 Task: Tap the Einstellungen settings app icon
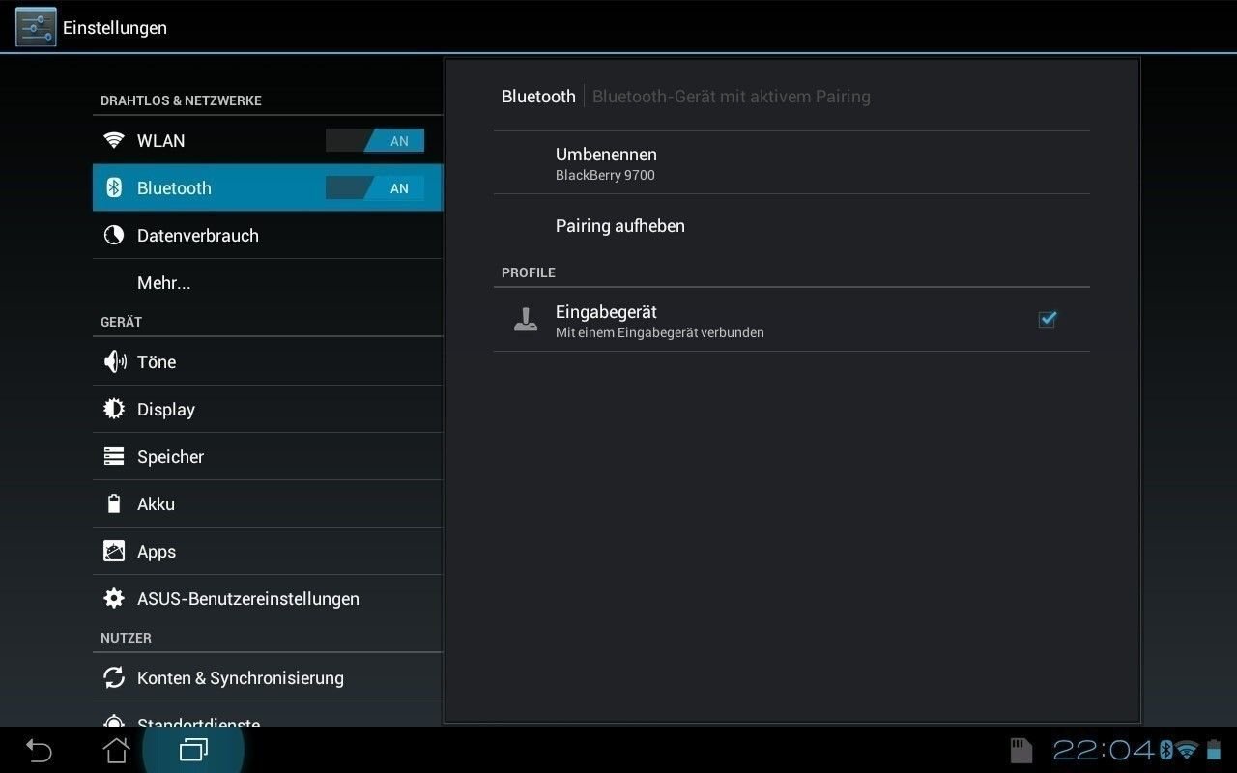pyautogui.click(x=36, y=27)
